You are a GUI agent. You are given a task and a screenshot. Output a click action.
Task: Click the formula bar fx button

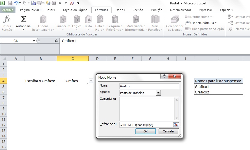(x=56, y=41)
